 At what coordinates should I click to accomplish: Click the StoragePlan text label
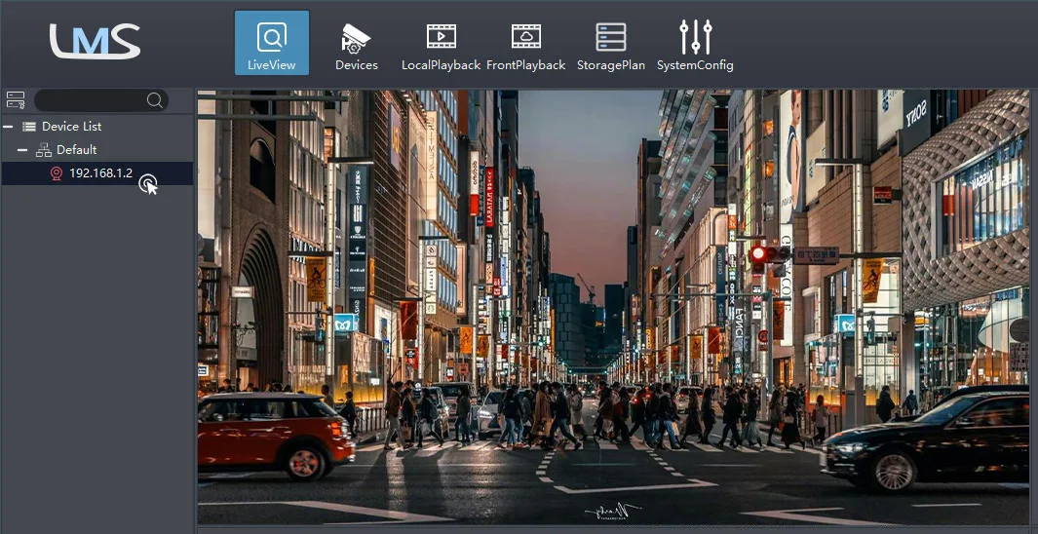click(x=610, y=65)
